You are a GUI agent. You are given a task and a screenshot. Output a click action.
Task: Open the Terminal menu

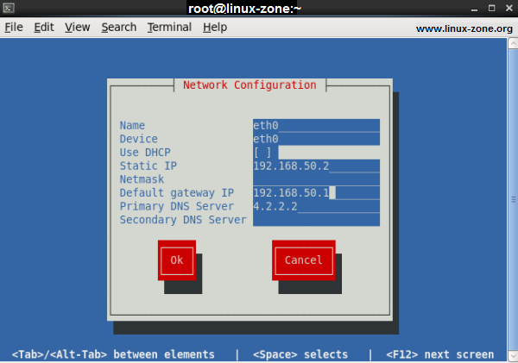pos(169,27)
